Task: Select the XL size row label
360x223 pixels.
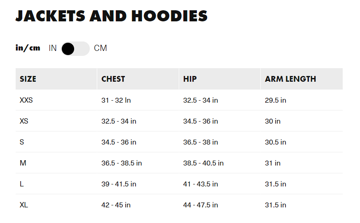Action: tap(24, 205)
